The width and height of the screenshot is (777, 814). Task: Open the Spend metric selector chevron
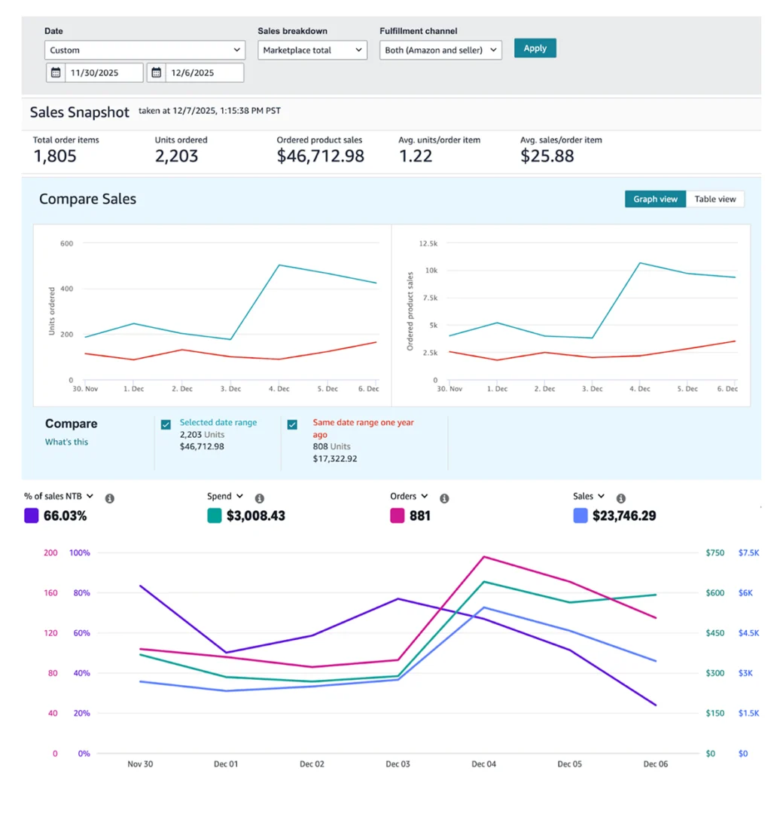coord(240,497)
